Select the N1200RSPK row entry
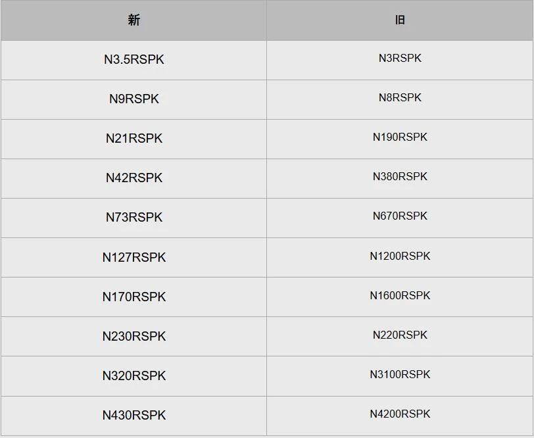This screenshot has width=534, height=438. pyautogui.click(x=400, y=256)
